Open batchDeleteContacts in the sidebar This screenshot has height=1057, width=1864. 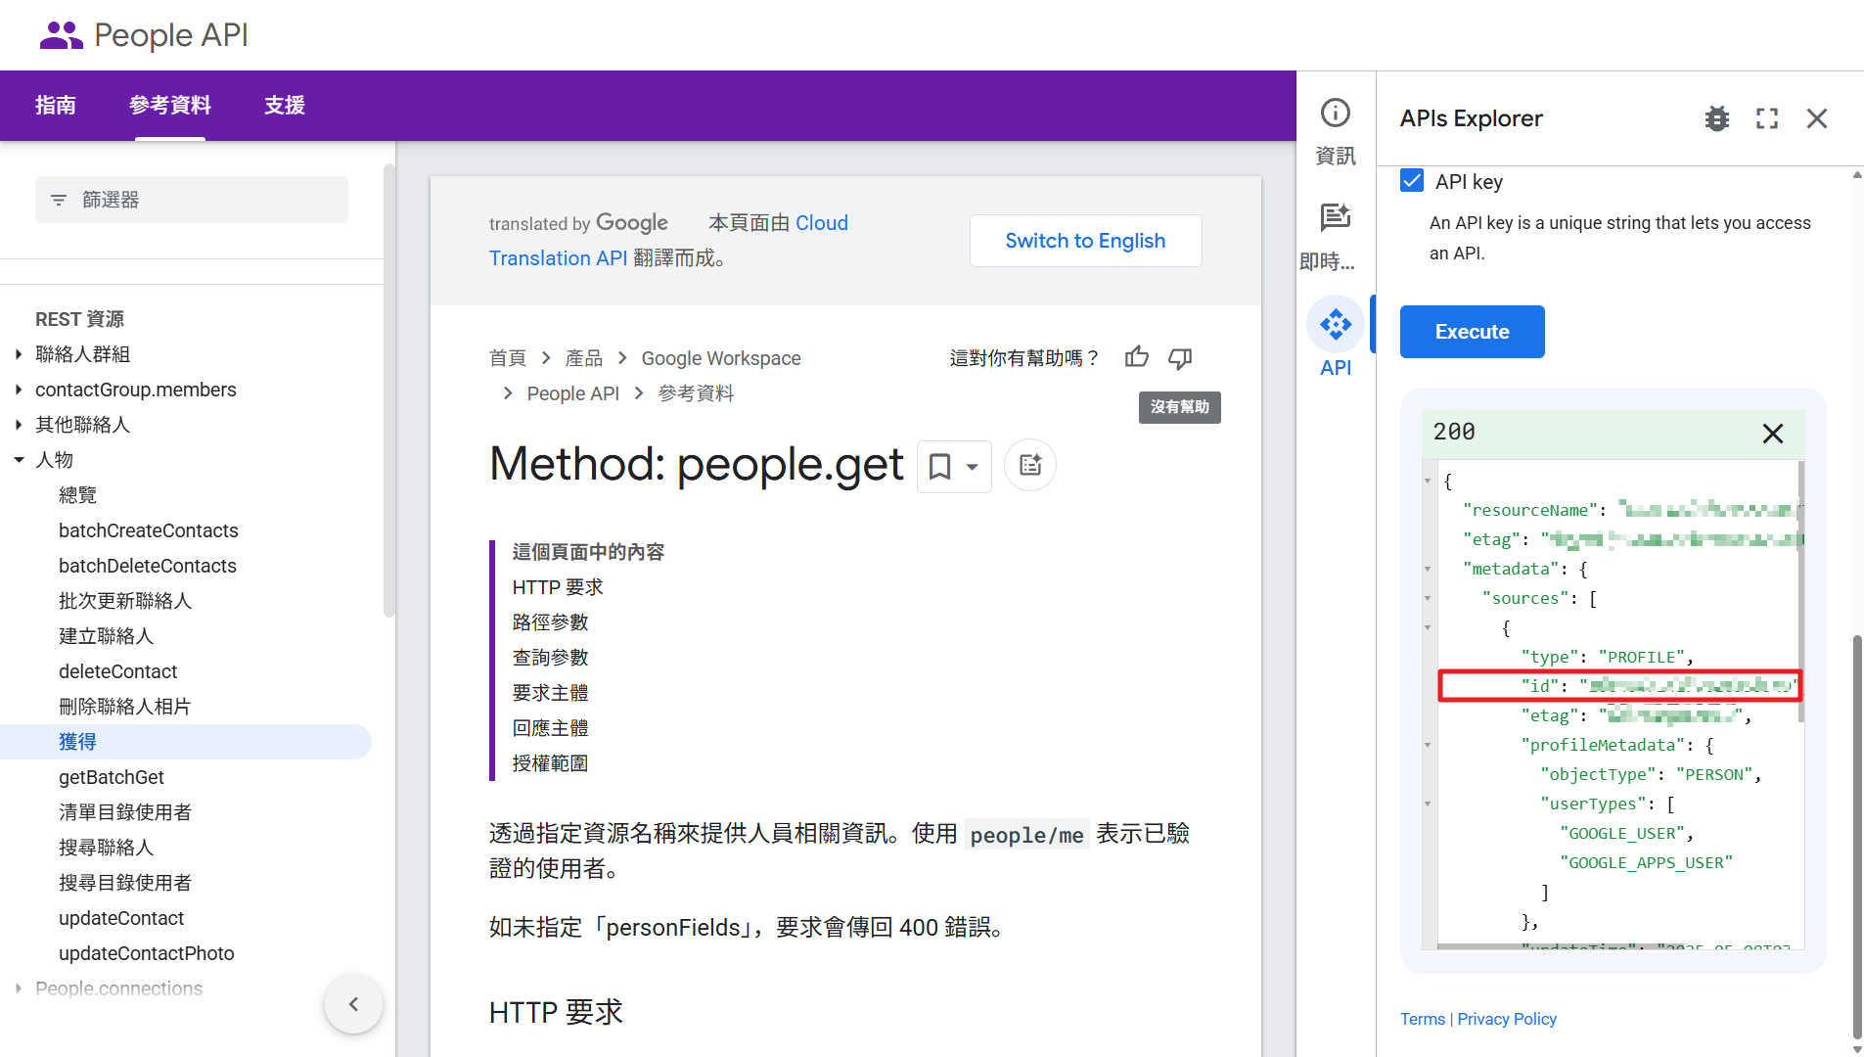tap(148, 566)
